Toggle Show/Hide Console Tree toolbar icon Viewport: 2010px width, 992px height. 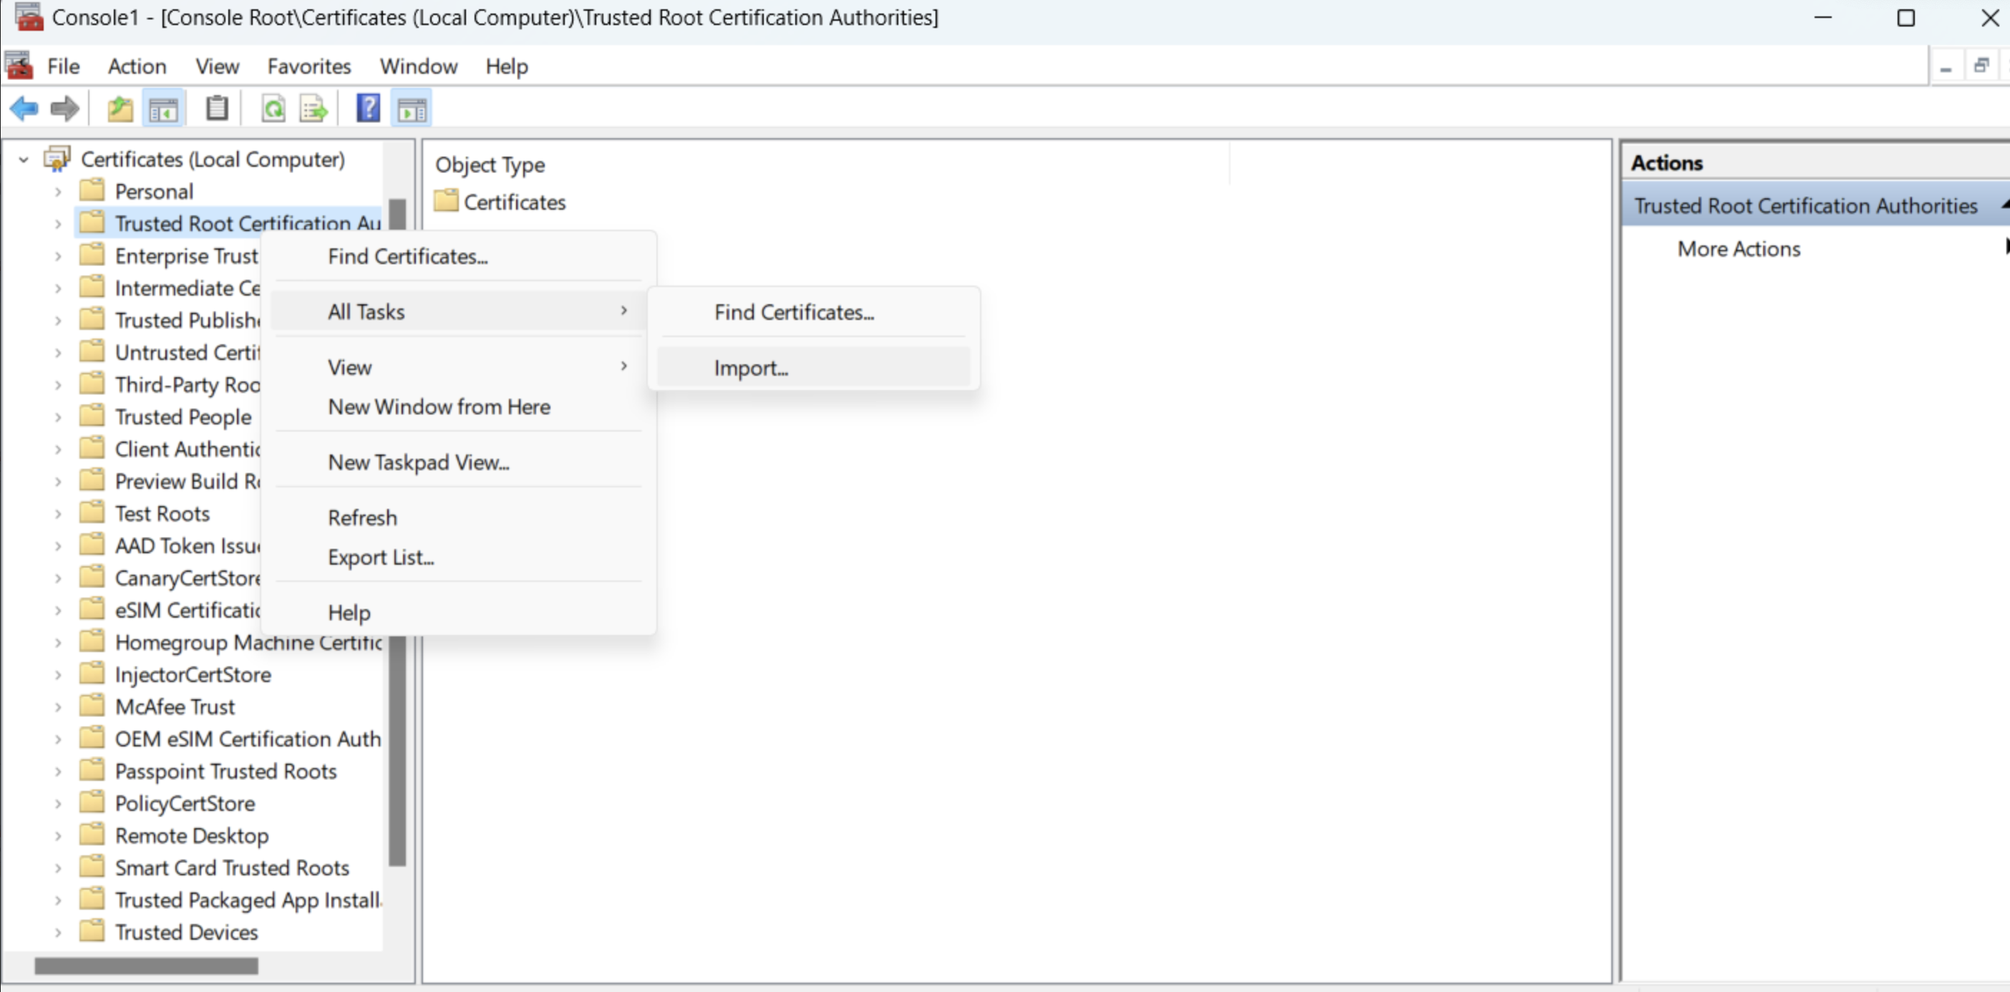pos(163,109)
